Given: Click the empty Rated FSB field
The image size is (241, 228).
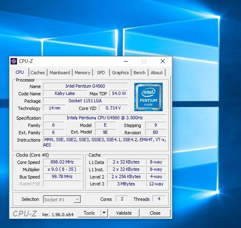Looking at the screenshot, I should 62,184.
